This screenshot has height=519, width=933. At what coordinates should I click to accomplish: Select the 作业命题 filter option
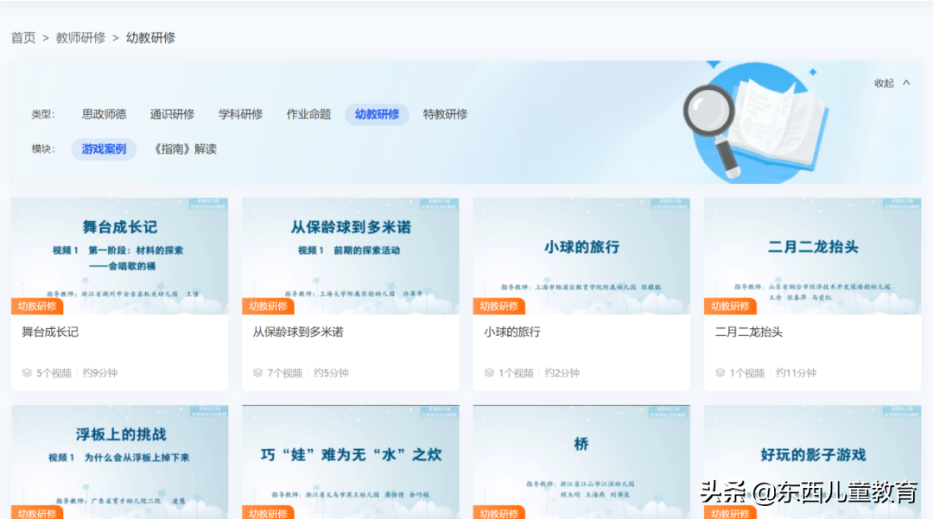click(308, 113)
